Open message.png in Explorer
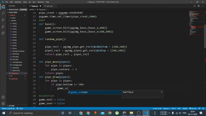This screenshot has height=116, width=206. click(17, 62)
